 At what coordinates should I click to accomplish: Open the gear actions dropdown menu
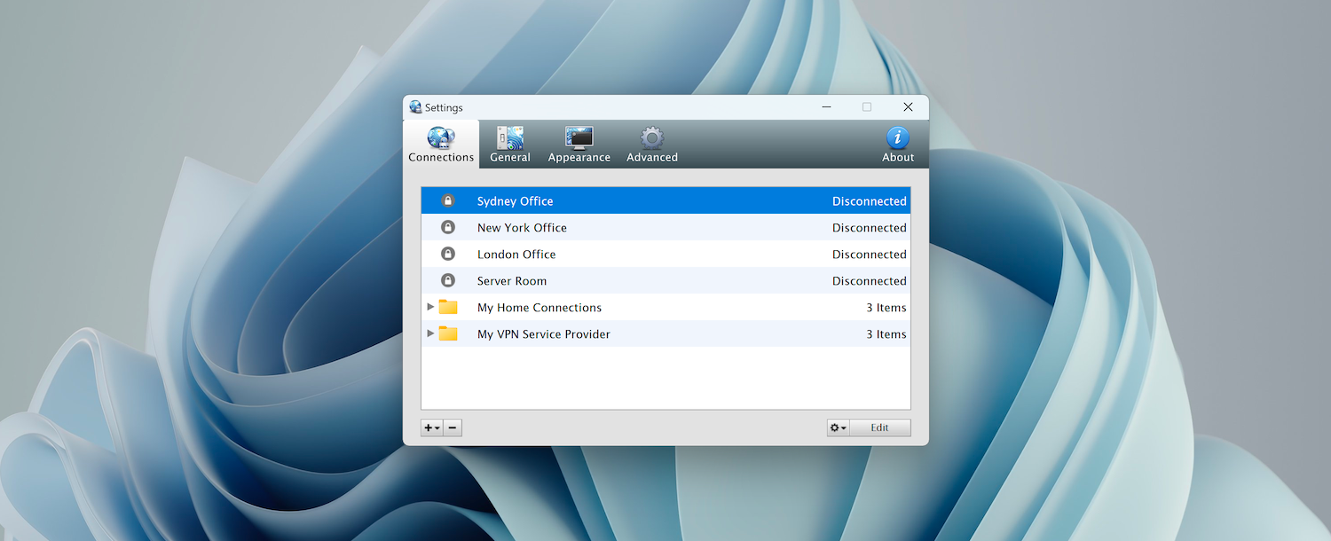coord(838,428)
